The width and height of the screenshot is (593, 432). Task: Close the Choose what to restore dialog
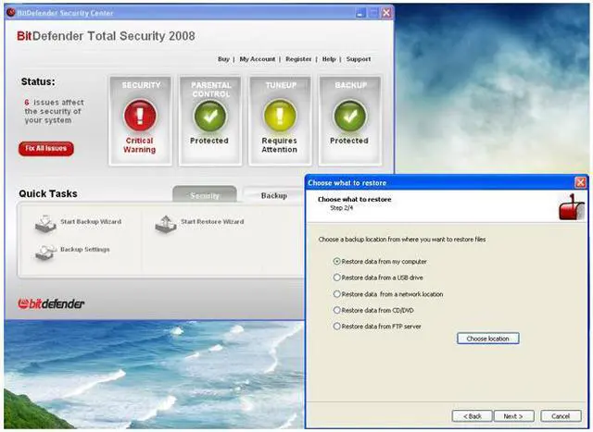(580, 182)
